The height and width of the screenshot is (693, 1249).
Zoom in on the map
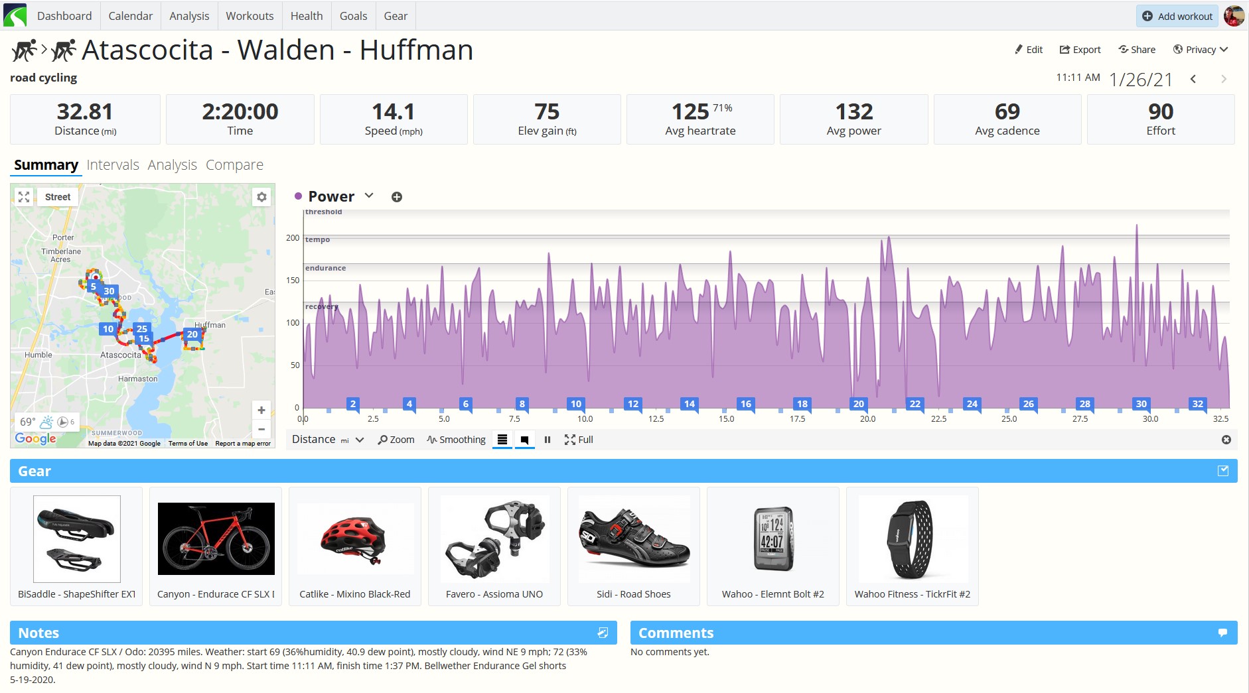(261, 410)
